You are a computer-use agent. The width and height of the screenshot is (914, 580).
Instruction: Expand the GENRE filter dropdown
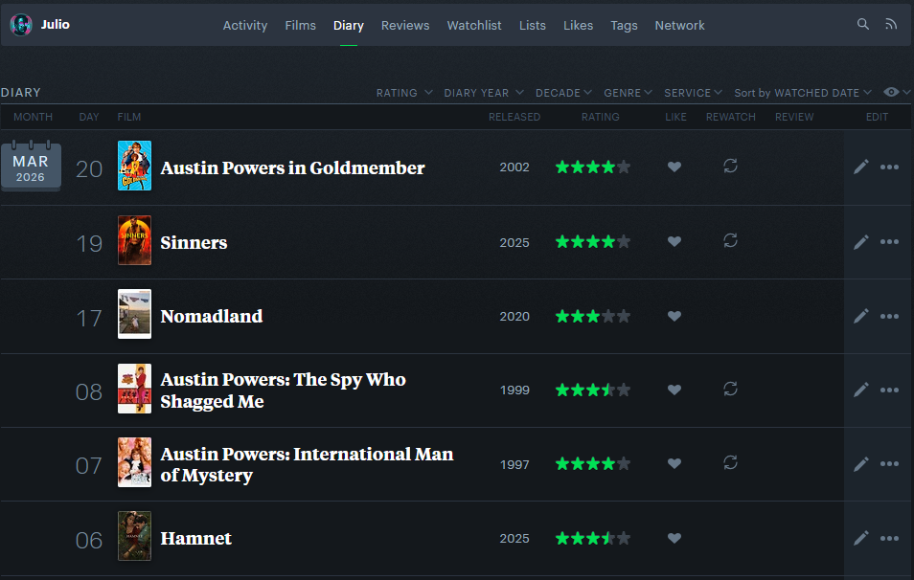628,93
